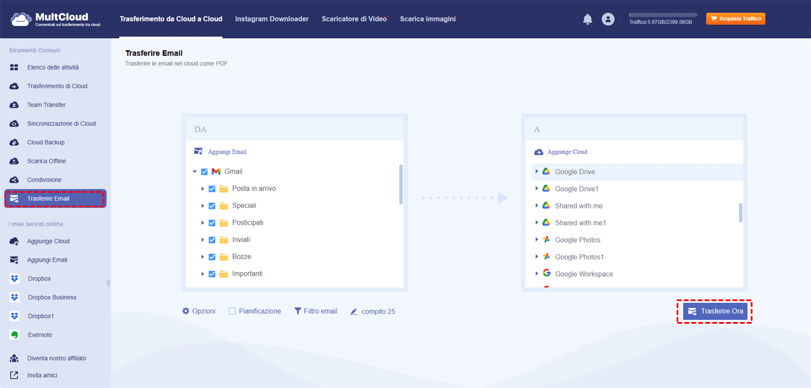The image size is (811, 388).
Task: Click the Gmail envelope icon in DA panel
Action: [216, 171]
